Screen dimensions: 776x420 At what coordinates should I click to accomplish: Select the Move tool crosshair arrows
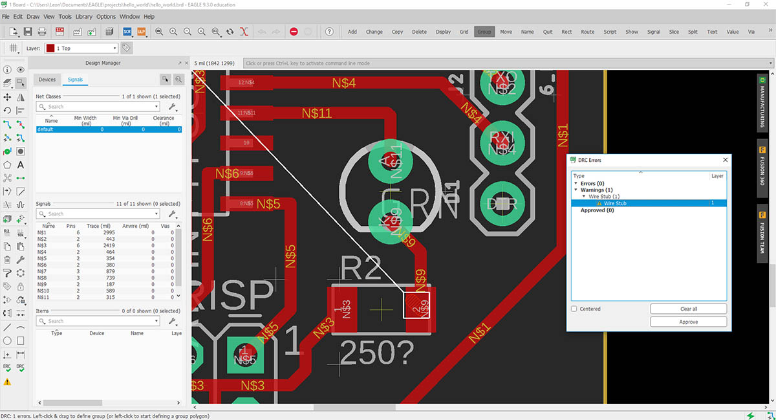point(7,97)
